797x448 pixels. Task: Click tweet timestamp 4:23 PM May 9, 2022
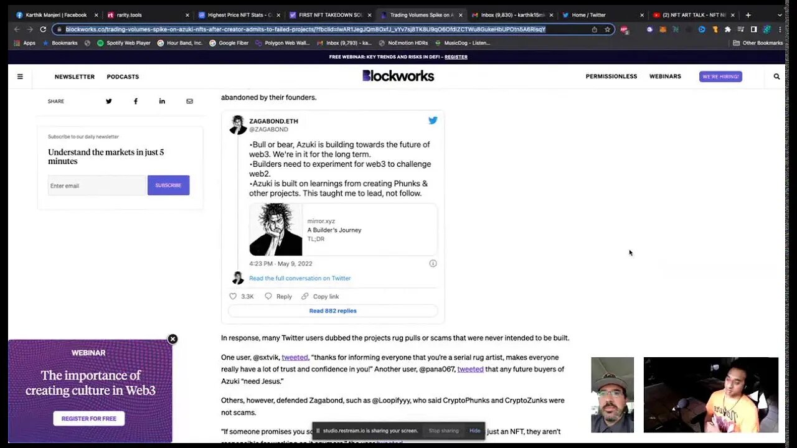tap(281, 264)
